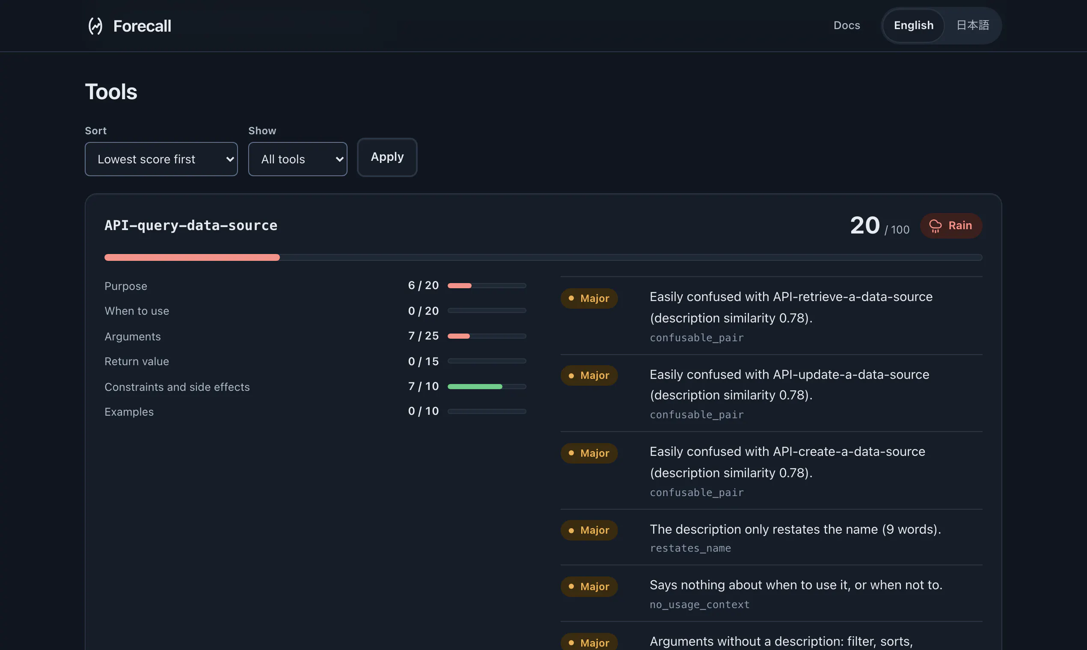The height and width of the screenshot is (650, 1087).
Task: Click the Purpose score bar
Action: [x=487, y=286]
